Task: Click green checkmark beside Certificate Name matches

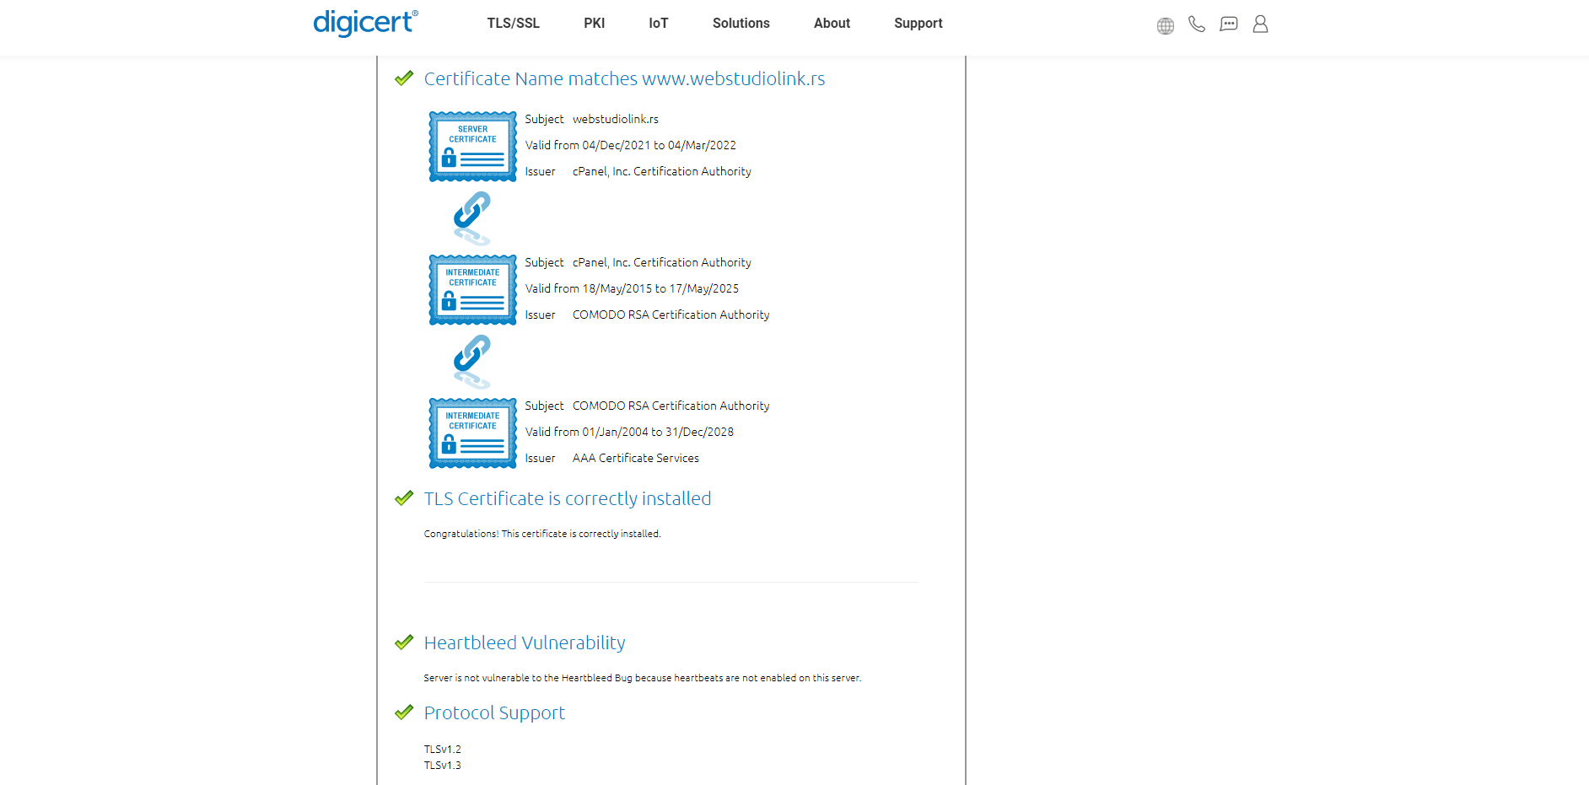Action: point(404,78)
